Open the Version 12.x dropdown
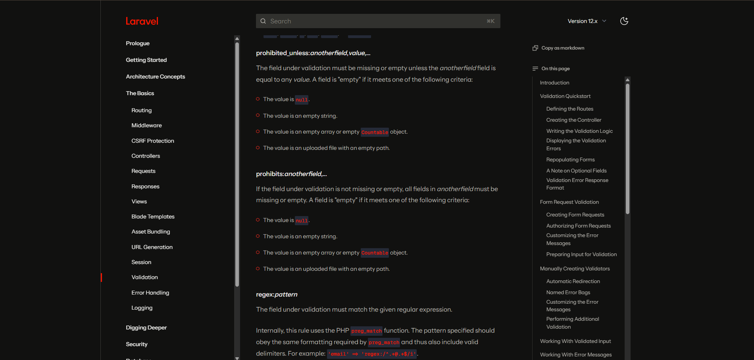The height and width of the screenshot is (360, 754). (587, 21)
